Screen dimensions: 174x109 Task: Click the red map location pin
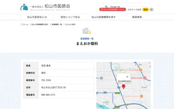(123, 87)
